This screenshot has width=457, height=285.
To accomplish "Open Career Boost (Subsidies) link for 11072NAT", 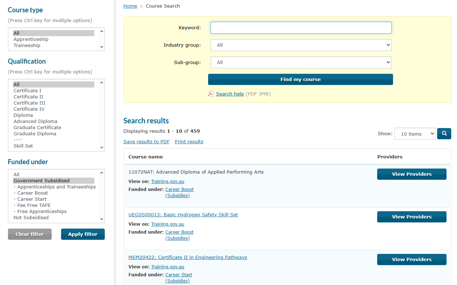I will click(179, 192).
